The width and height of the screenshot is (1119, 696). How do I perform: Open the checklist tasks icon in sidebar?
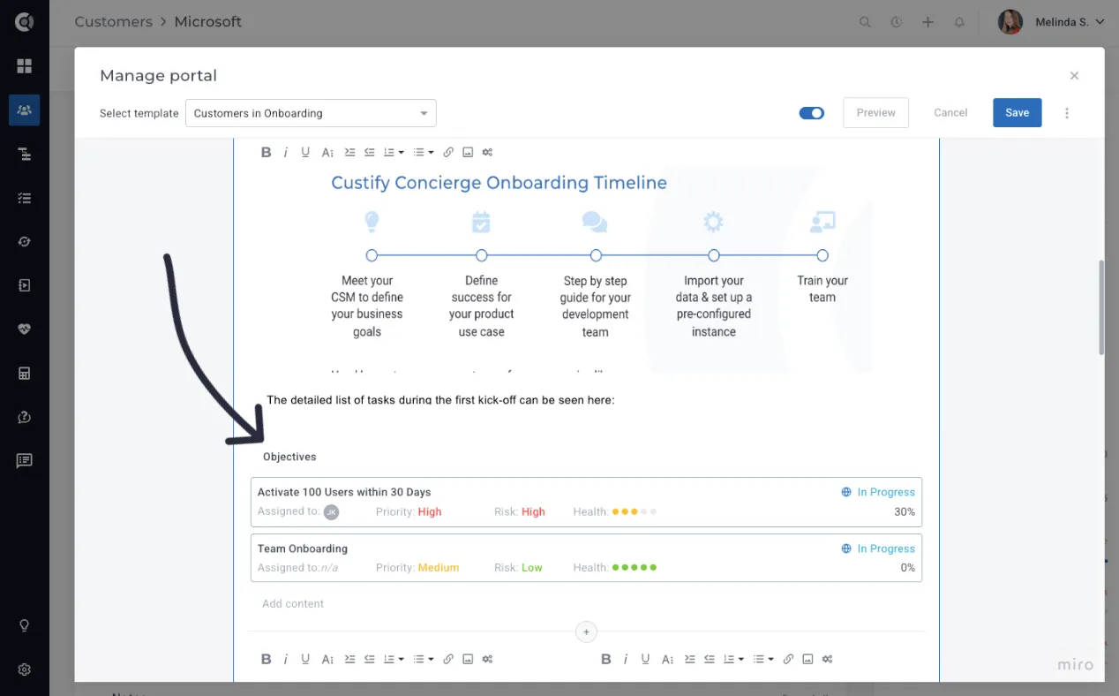click(x=25, y=199)
